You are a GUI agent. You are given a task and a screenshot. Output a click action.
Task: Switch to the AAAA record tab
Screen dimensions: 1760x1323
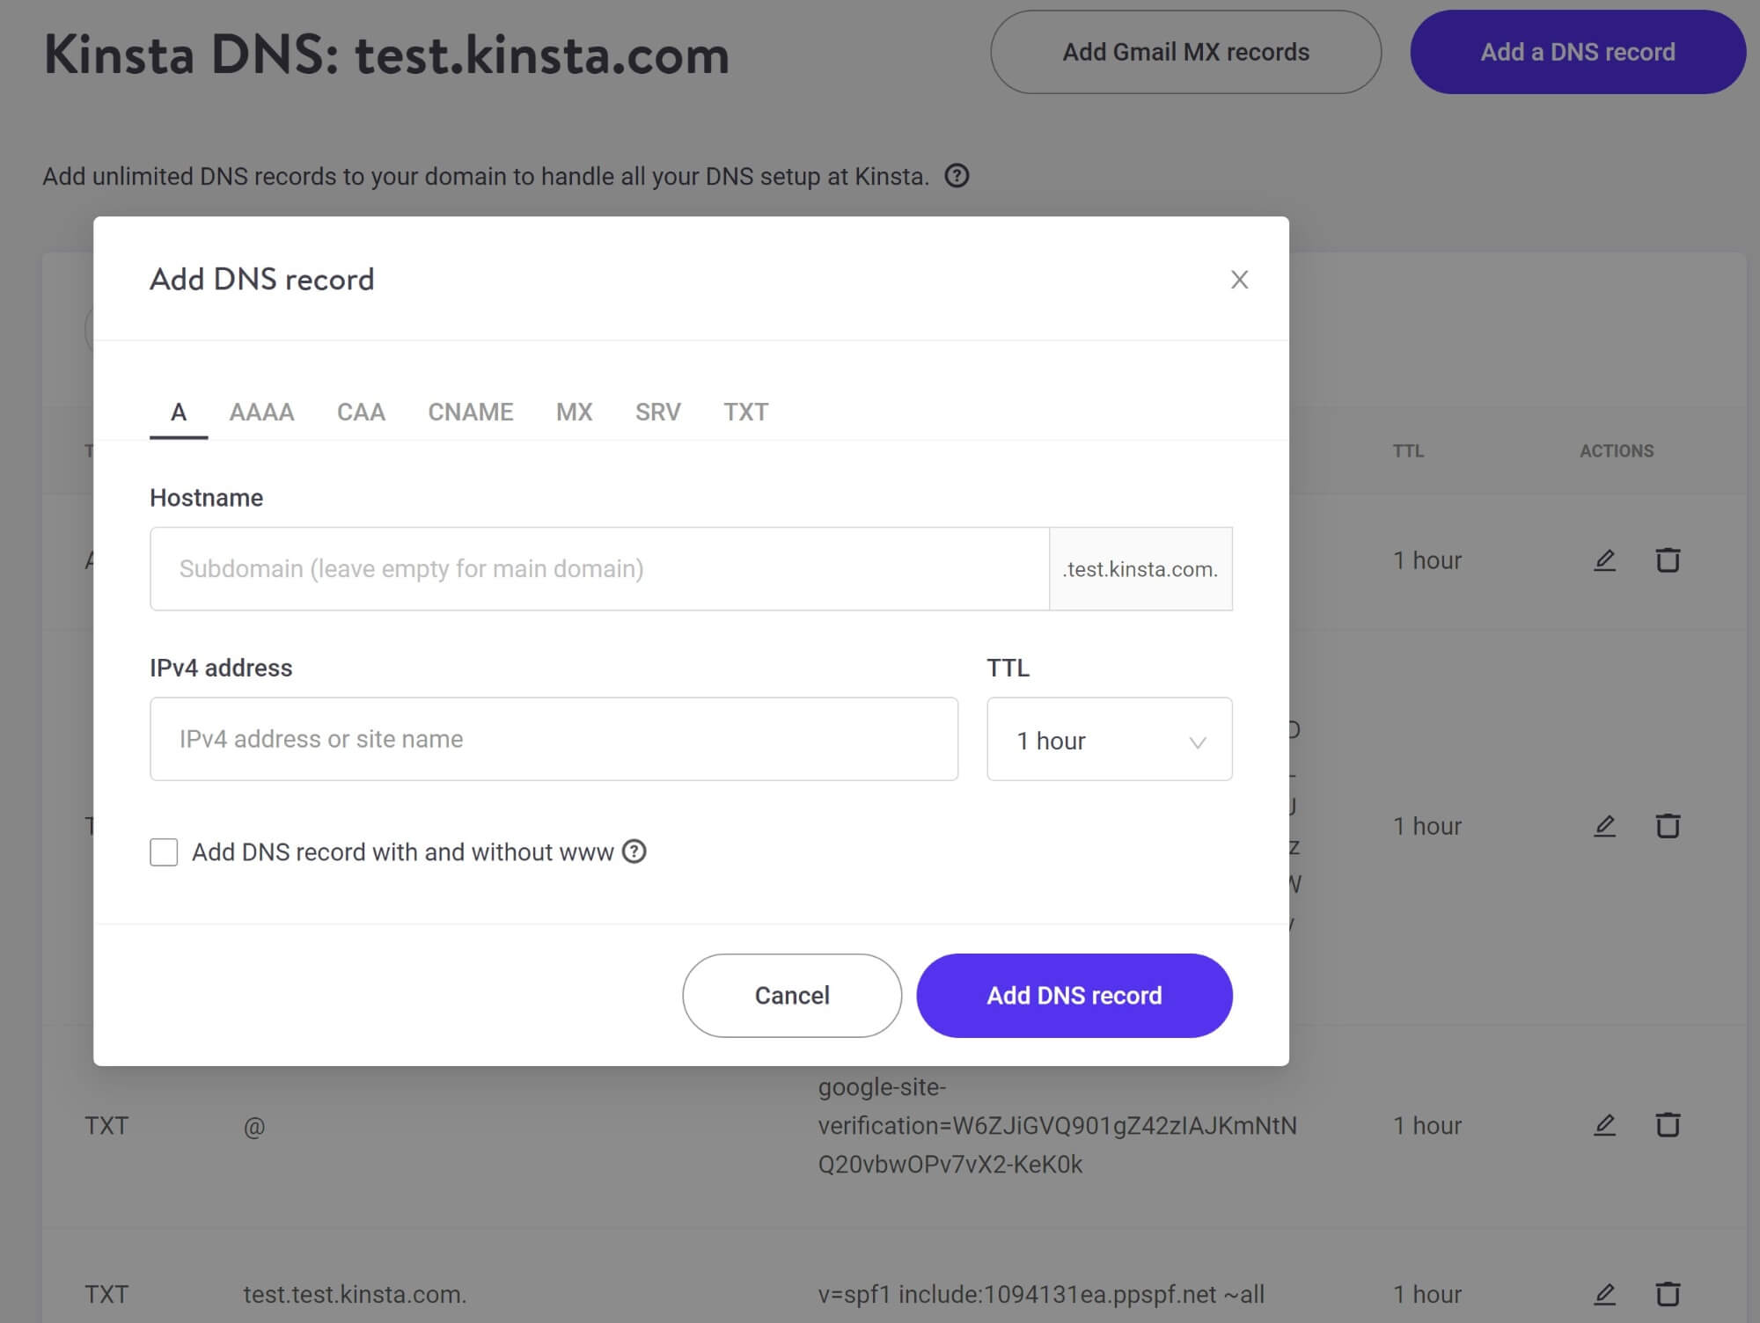pyautogui.click(x=261, y=412)
